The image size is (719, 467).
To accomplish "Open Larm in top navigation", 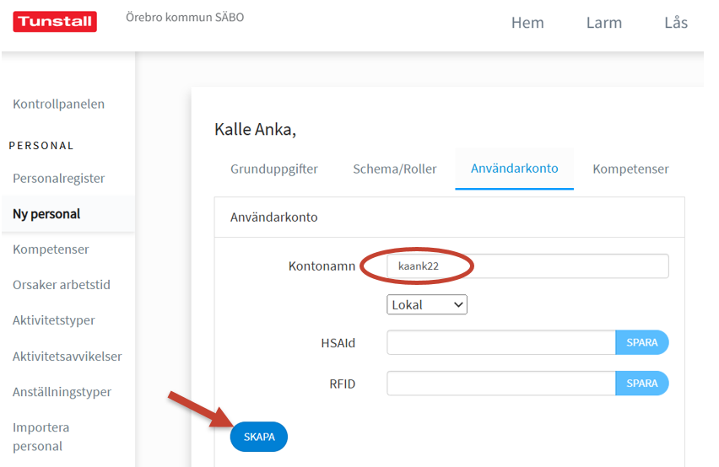I will (604, 23).
